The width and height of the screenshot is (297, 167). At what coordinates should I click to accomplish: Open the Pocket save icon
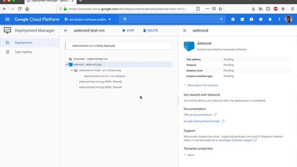(214, 9)
